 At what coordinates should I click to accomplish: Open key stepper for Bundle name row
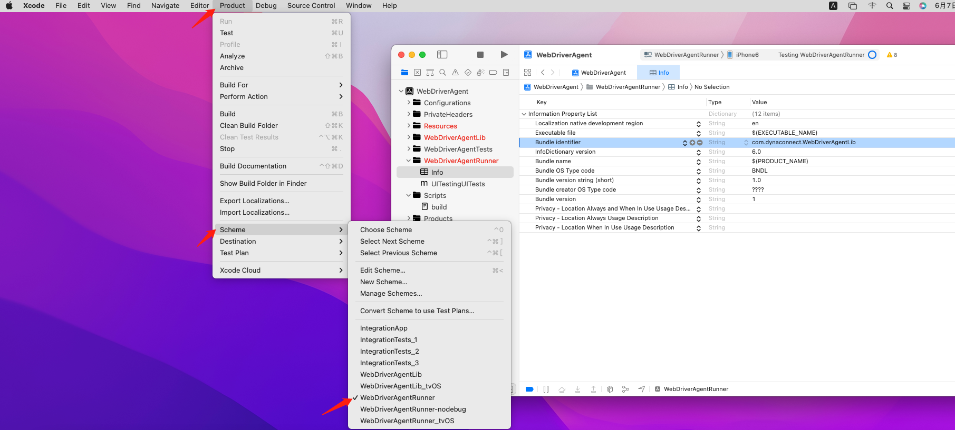[x=699, y=162]
